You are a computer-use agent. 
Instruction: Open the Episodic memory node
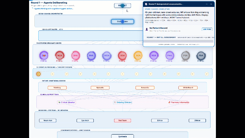click(x=100, y=88)
